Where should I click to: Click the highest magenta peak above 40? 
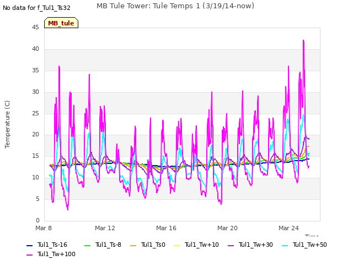pos(303,41)
